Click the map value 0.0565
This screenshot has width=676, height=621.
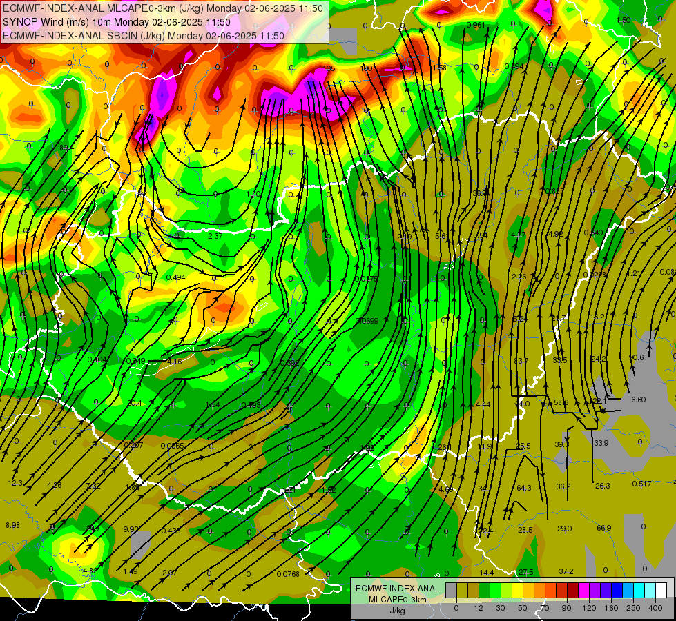(173, 446)
